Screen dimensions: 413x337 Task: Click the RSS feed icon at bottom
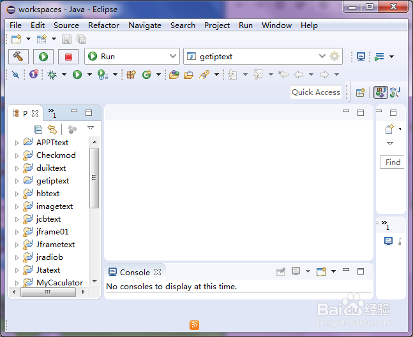click(194, 325)
